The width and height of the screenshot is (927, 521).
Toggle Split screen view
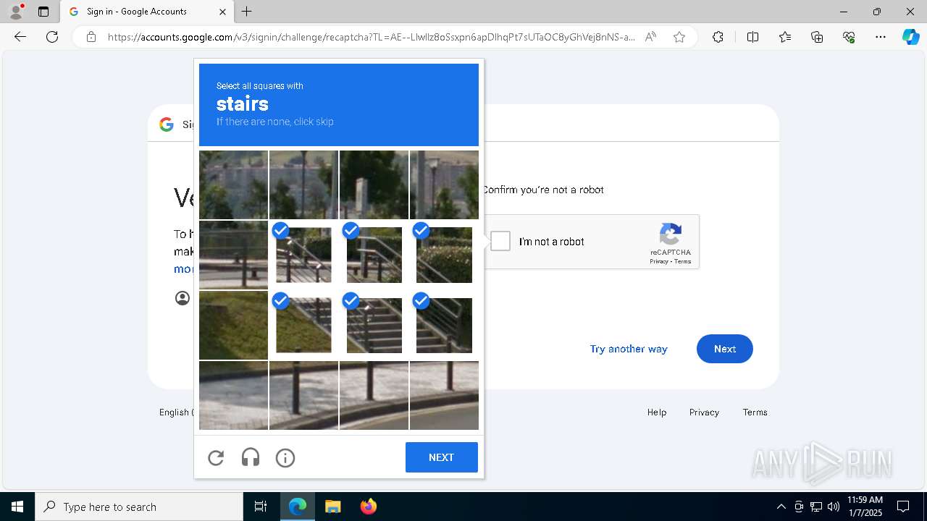tap(752, 37)
